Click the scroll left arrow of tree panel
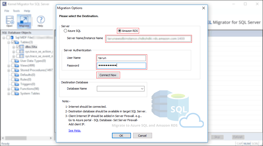 tap(3, 138)
